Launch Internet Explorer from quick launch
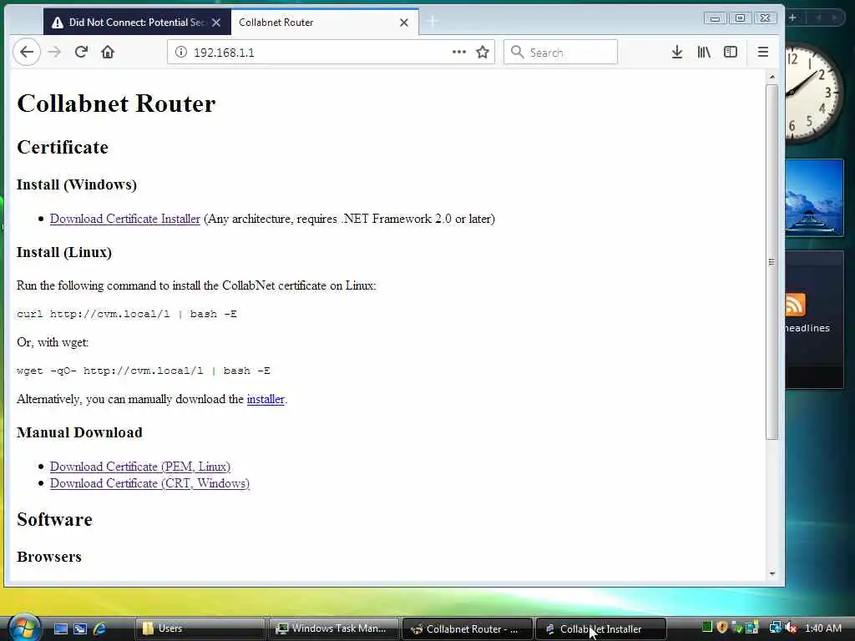The width and height of the screenshot is (855, 641). point(99,628)
